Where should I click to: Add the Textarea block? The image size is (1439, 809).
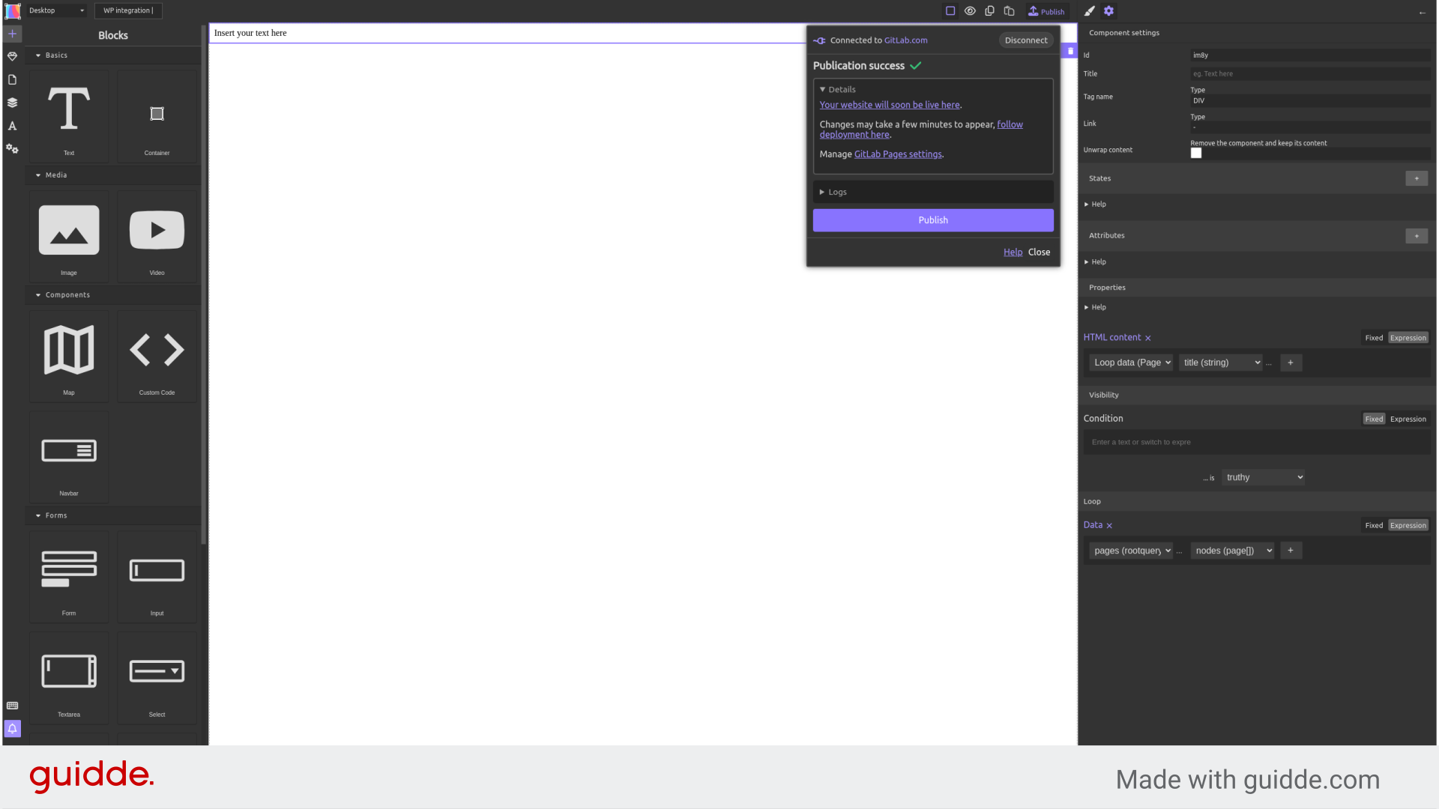tap(69, 678)
